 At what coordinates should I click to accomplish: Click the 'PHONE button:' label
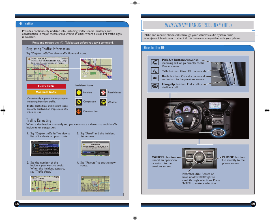pos(234,157)
